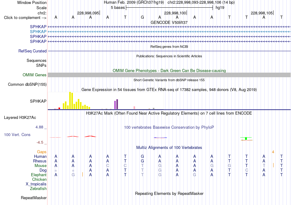Click the RepeatMasker track label
Screen dimensions: 291x205
pos(34,198)
